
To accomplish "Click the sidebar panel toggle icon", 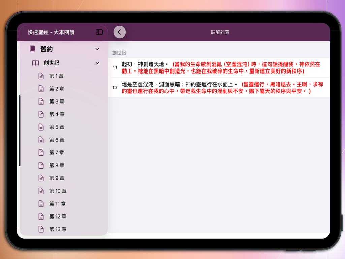I will click(99, 32).
